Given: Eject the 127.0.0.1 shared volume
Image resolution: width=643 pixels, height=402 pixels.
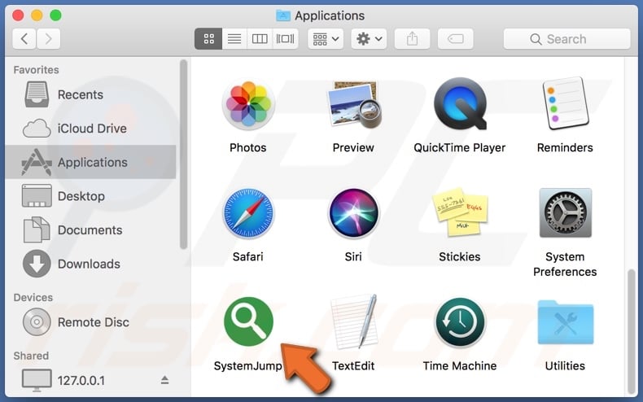Looking at the screenshot, I should click(165, 380).
